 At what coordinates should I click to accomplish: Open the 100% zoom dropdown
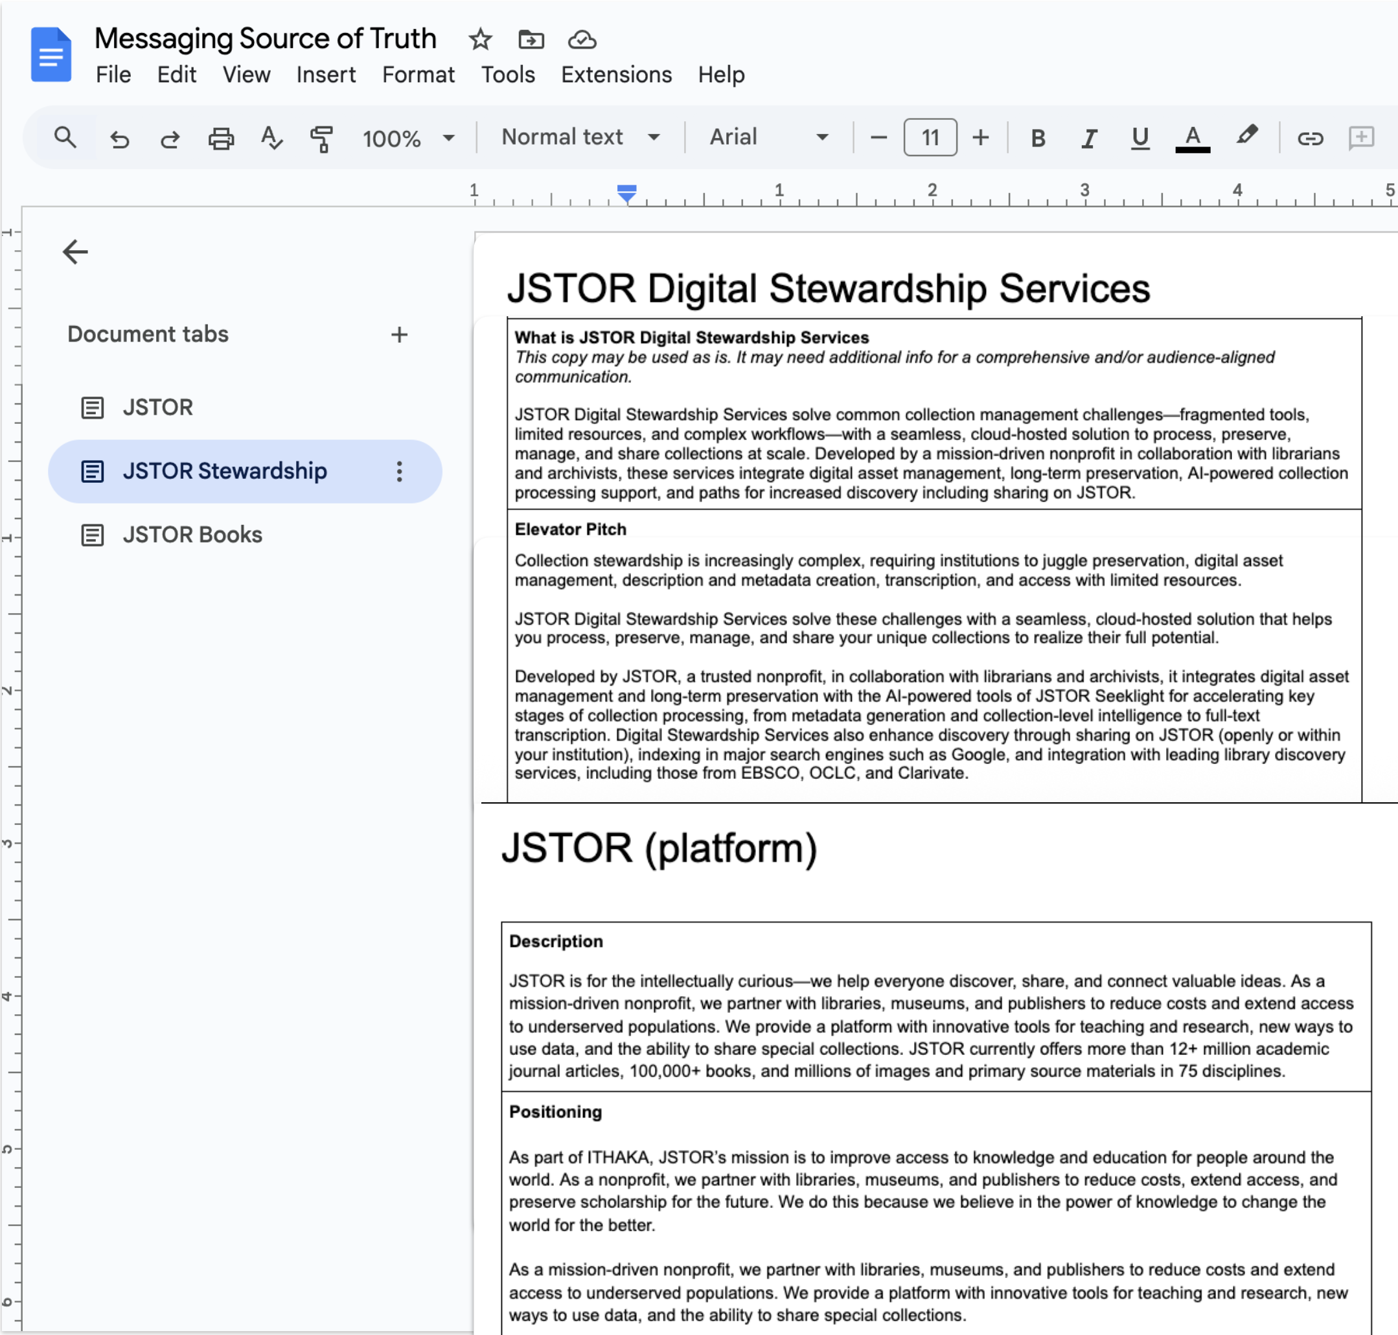(x=407, y=138)
